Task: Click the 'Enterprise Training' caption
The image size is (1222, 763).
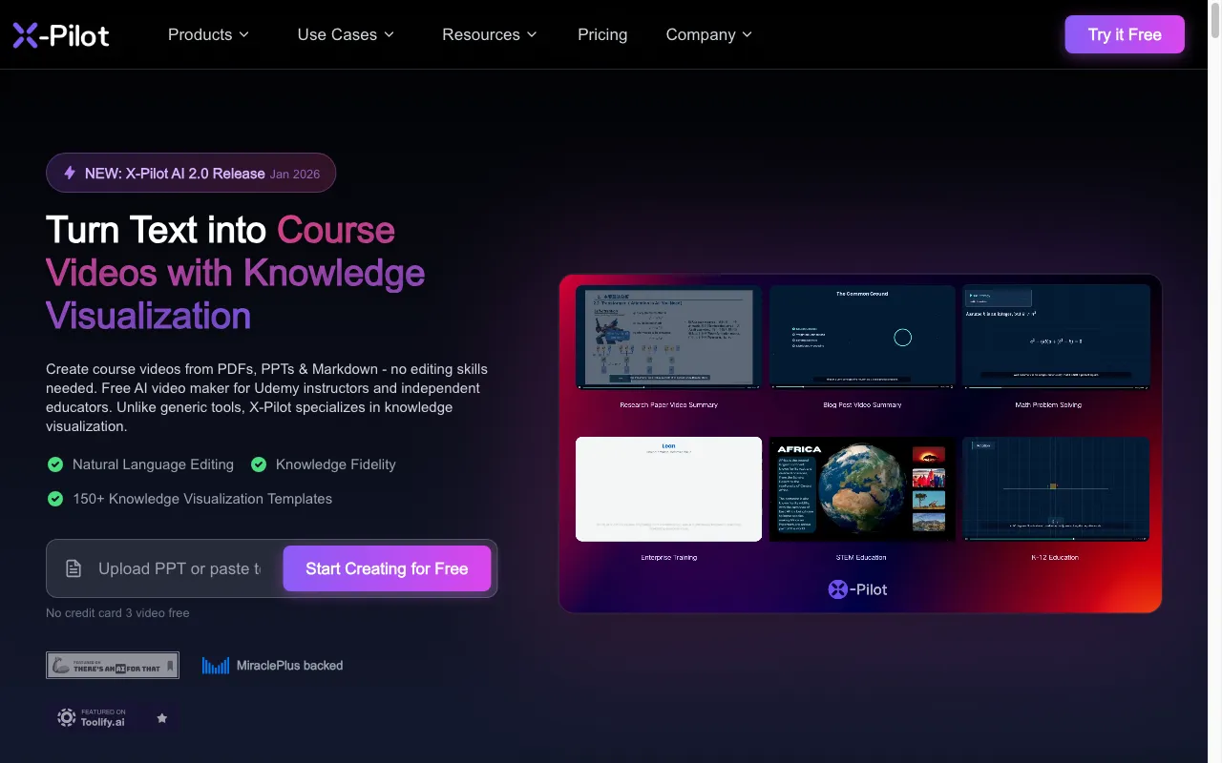Action: pos(668,557)
